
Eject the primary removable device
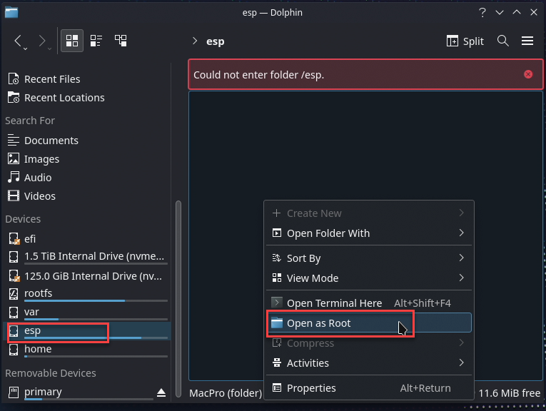[x=161, y=392]
